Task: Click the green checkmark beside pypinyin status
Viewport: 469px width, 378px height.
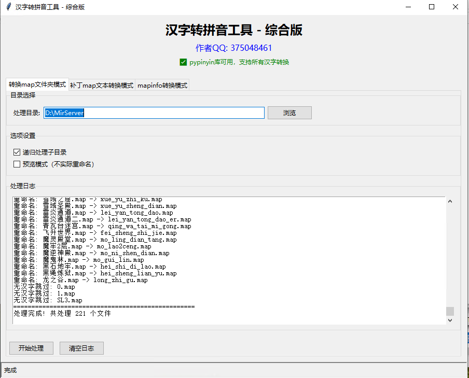Action: pyautogui.click(x=183, y=62)
